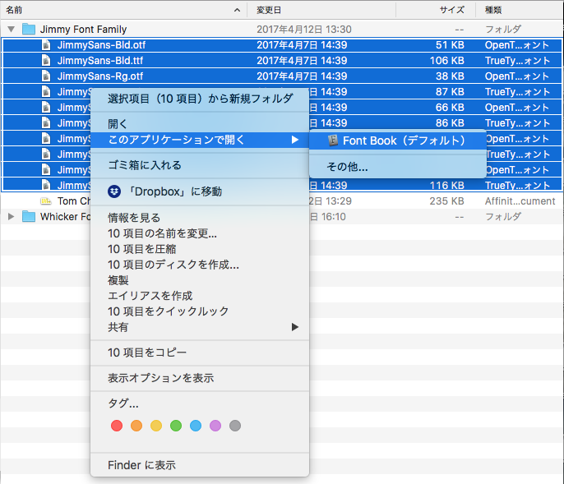Click the Tom Ch document file icon
The width and height of the screenshot is (564, 484).
pyautogui.click(x=46, y=201)
